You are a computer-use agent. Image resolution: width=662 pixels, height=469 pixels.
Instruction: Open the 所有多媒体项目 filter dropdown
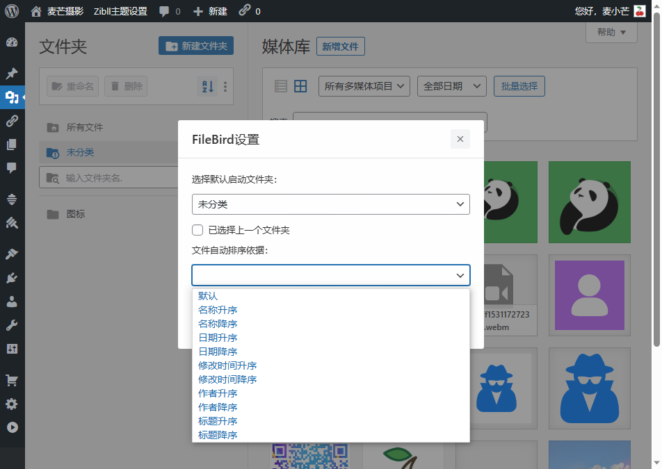(x=364, y=86)
